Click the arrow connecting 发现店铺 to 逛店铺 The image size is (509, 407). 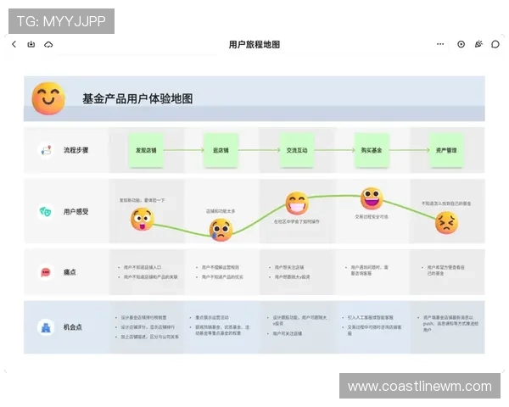click(x=183, y=150)
